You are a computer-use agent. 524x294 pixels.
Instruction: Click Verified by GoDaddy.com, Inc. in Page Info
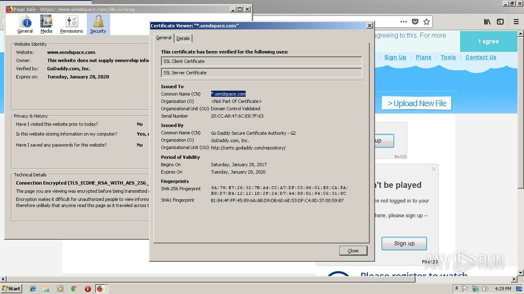[69, 69]
